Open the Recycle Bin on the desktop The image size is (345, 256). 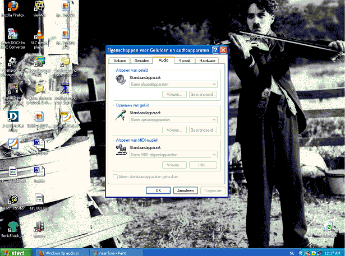click(328, 227)
